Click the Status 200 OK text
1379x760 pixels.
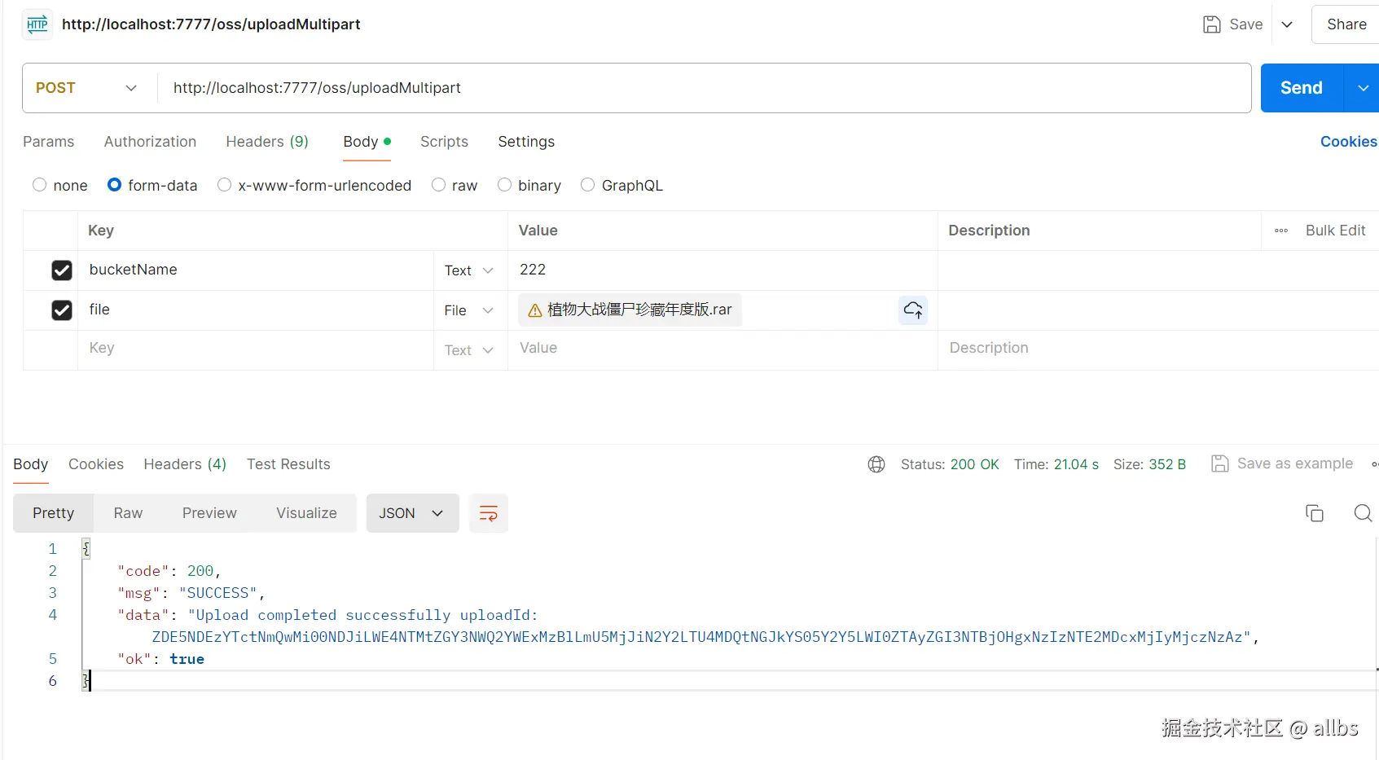(950, 464)
